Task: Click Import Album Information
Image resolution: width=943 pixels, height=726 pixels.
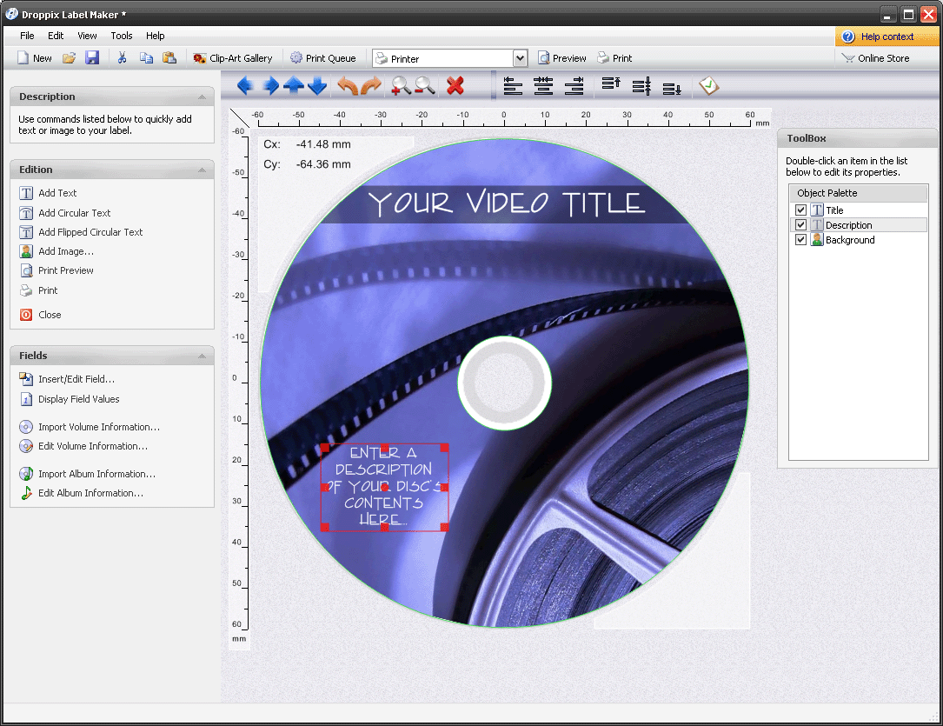Action: (x=88, y=474)
